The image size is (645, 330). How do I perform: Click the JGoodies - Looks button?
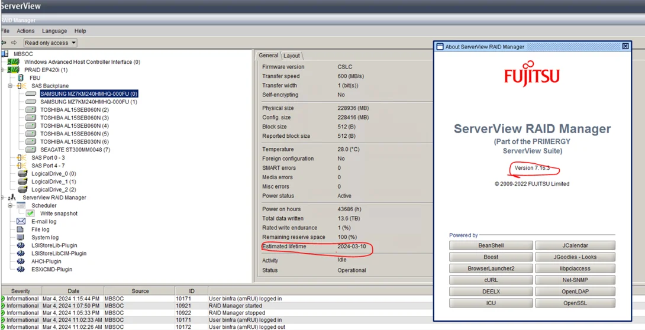pos(575,257)
